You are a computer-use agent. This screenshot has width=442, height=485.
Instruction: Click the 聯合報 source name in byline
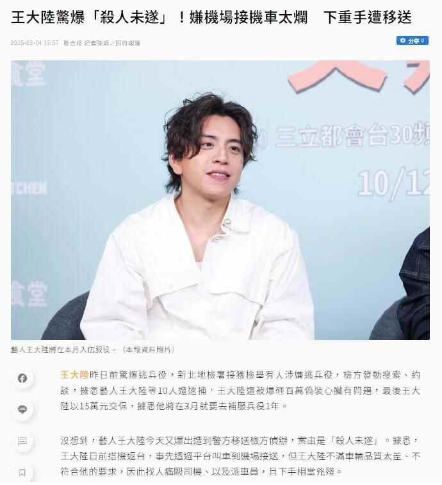pyautogui.click(x=72, y=43)
